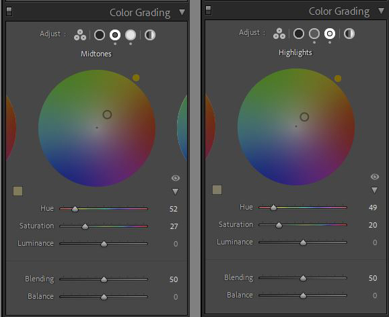Click the right Color Grading panel title
Viewport: 389px width, 317px height.
(339, 11)
